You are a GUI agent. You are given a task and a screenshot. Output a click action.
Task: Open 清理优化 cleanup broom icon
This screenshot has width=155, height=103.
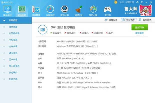click(79, 11)
